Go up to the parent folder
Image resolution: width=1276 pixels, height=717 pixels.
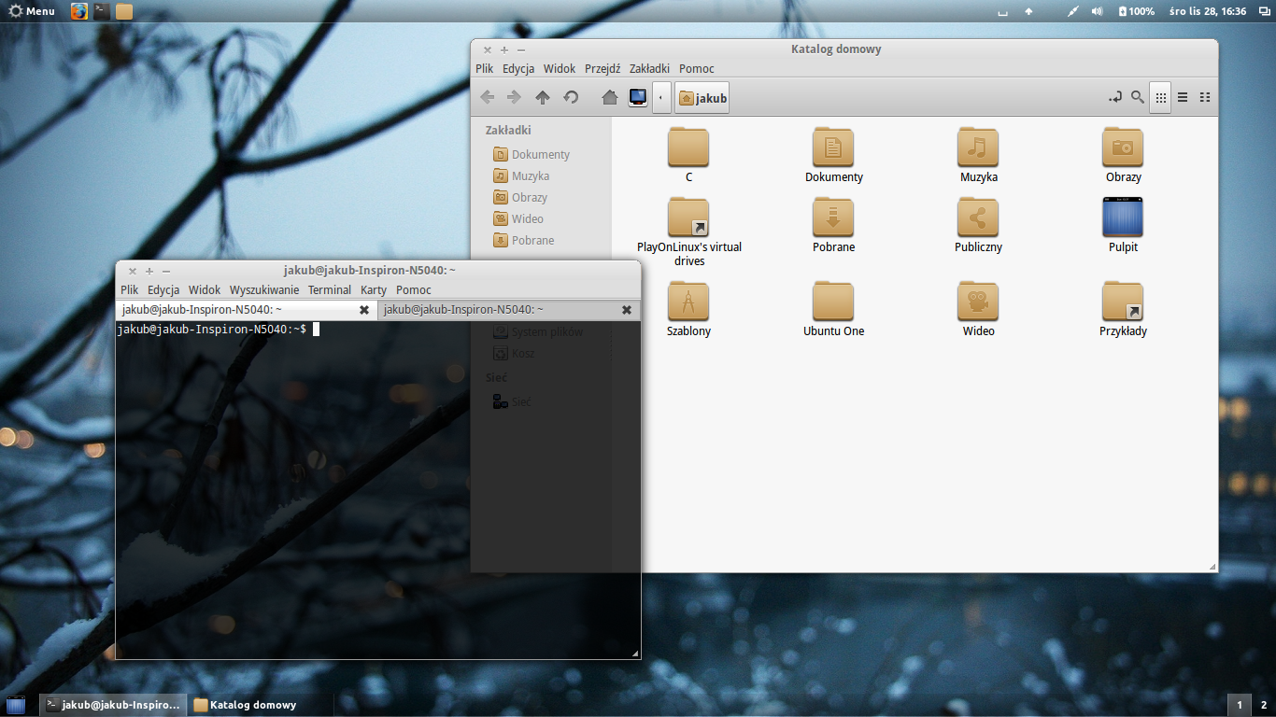543,97
